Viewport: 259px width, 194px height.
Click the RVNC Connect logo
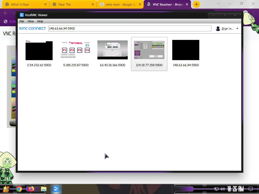click(x=32, y=28)
